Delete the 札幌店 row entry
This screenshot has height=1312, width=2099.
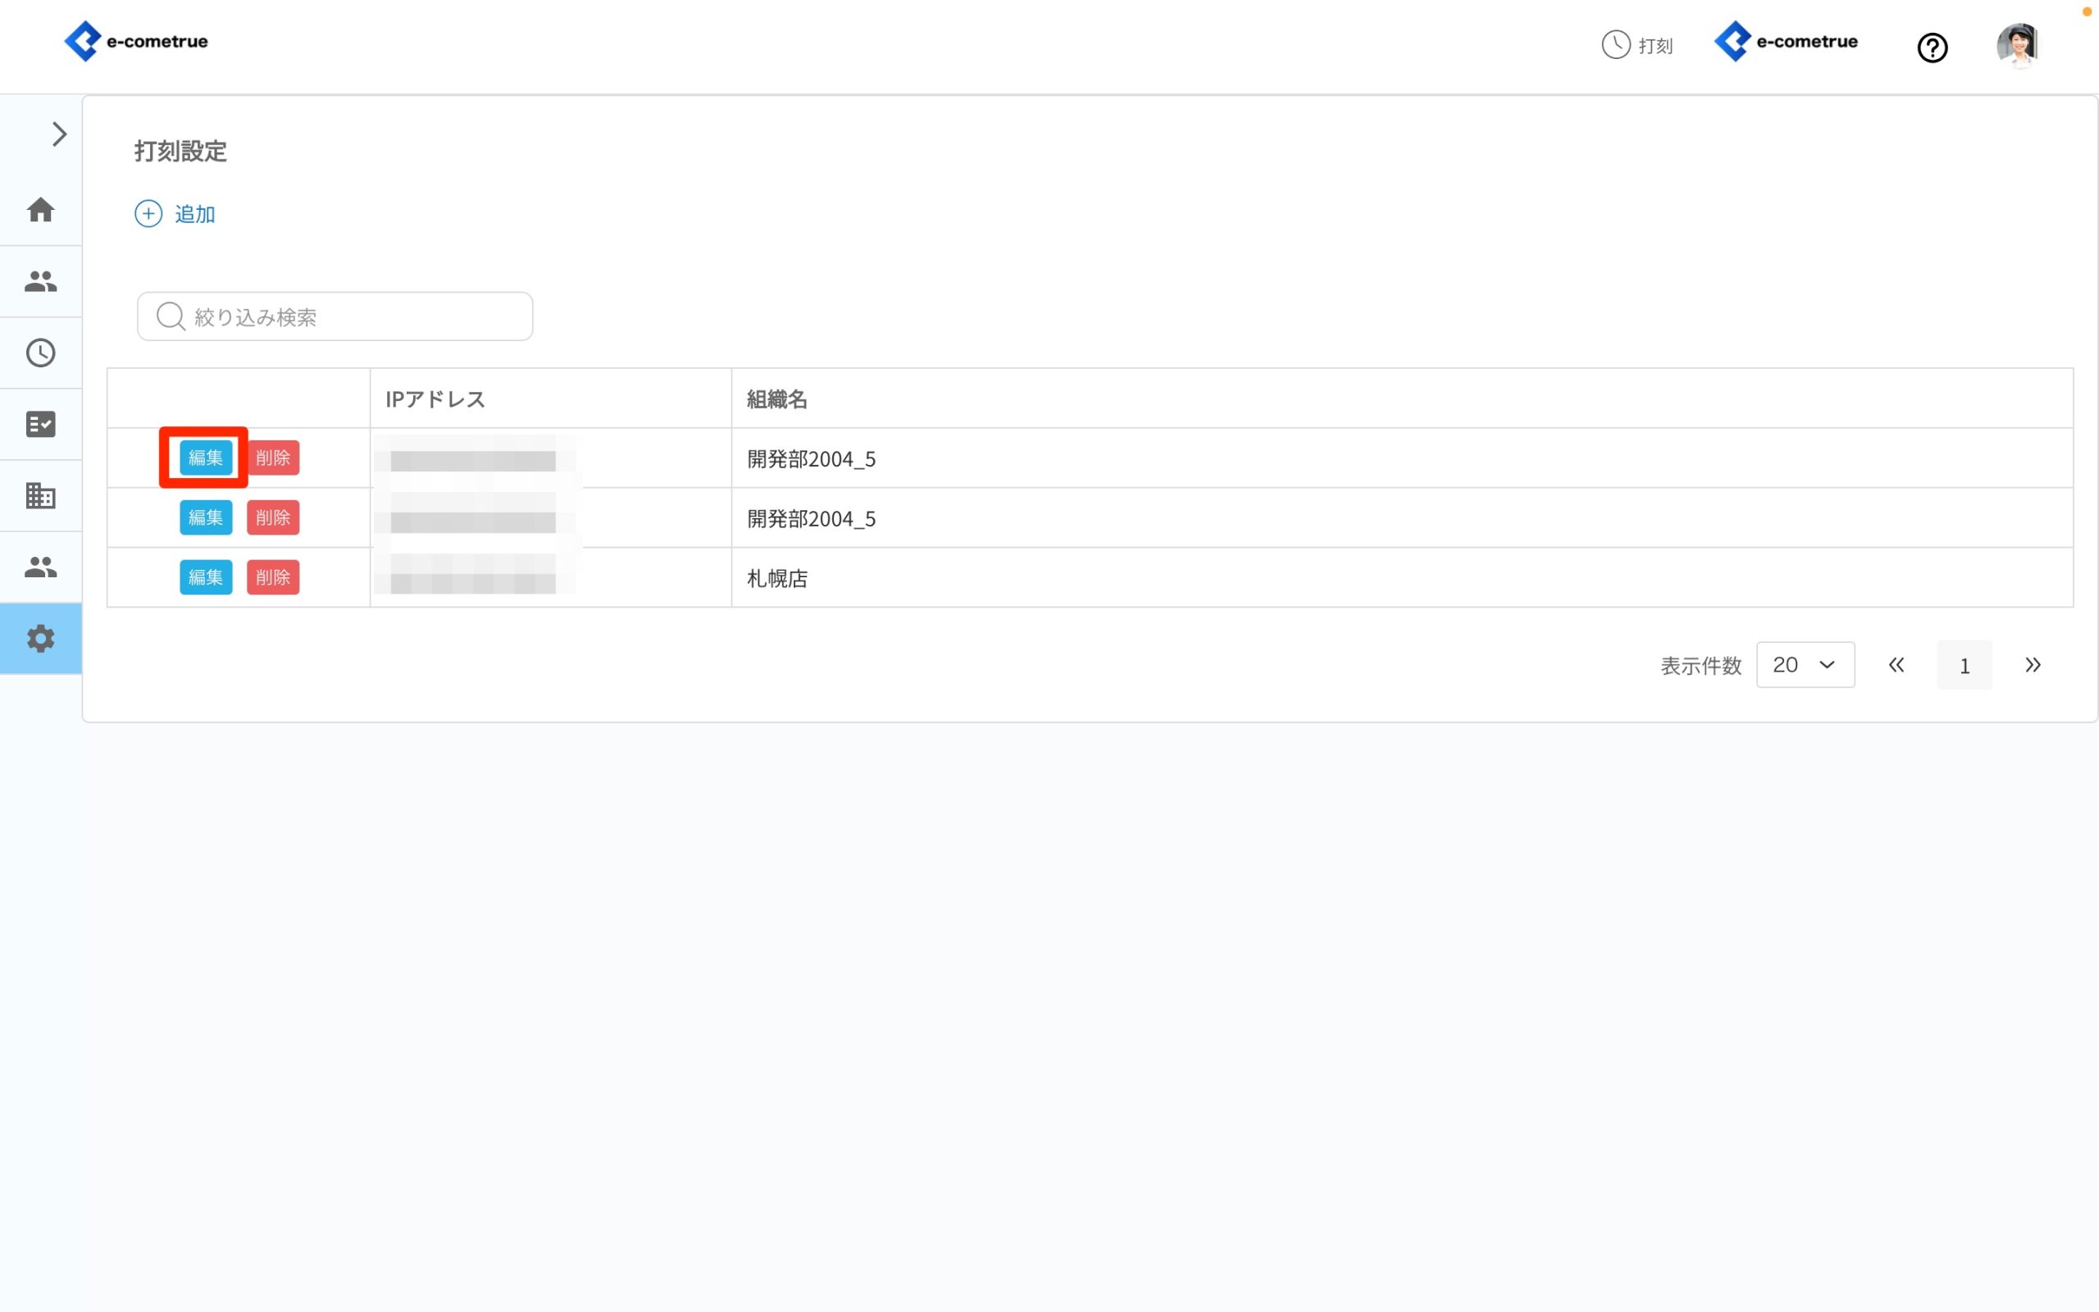(x=272, y=577)
